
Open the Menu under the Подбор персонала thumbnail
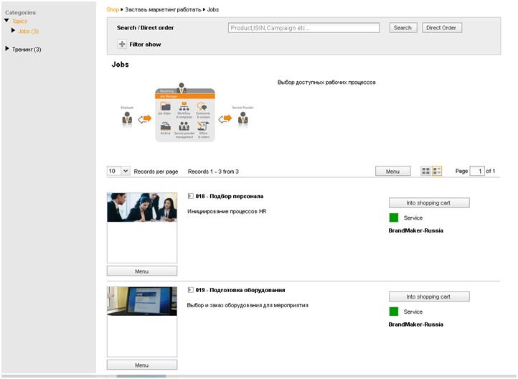(x=142, y=271)
